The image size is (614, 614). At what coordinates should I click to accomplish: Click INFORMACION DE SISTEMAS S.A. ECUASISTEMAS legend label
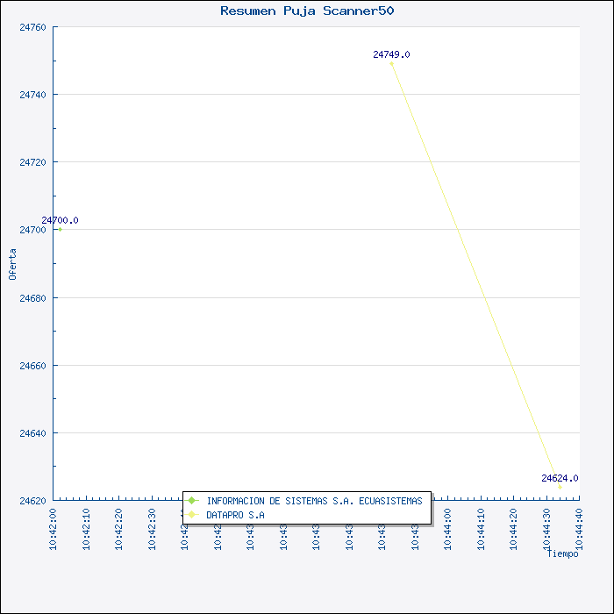(314, 501)
